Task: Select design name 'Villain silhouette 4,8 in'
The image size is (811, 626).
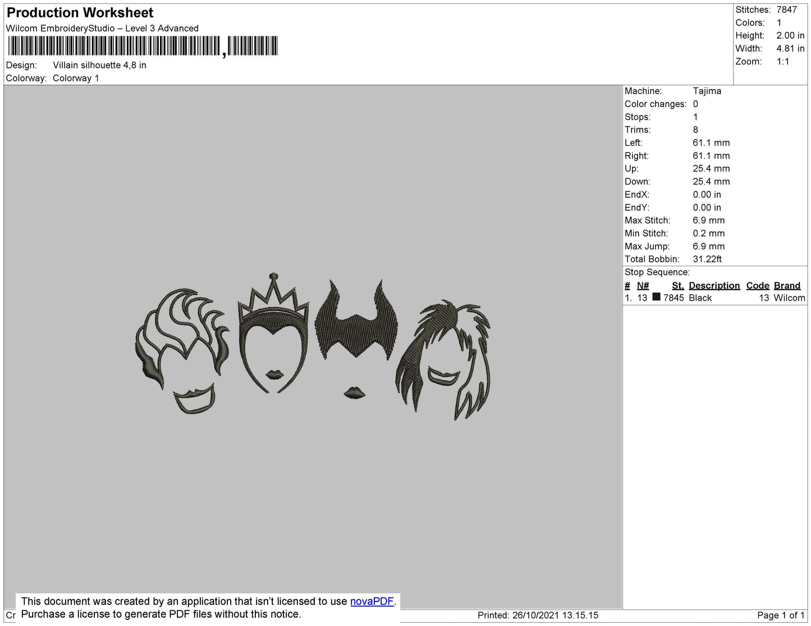Action: coord(99,65)
